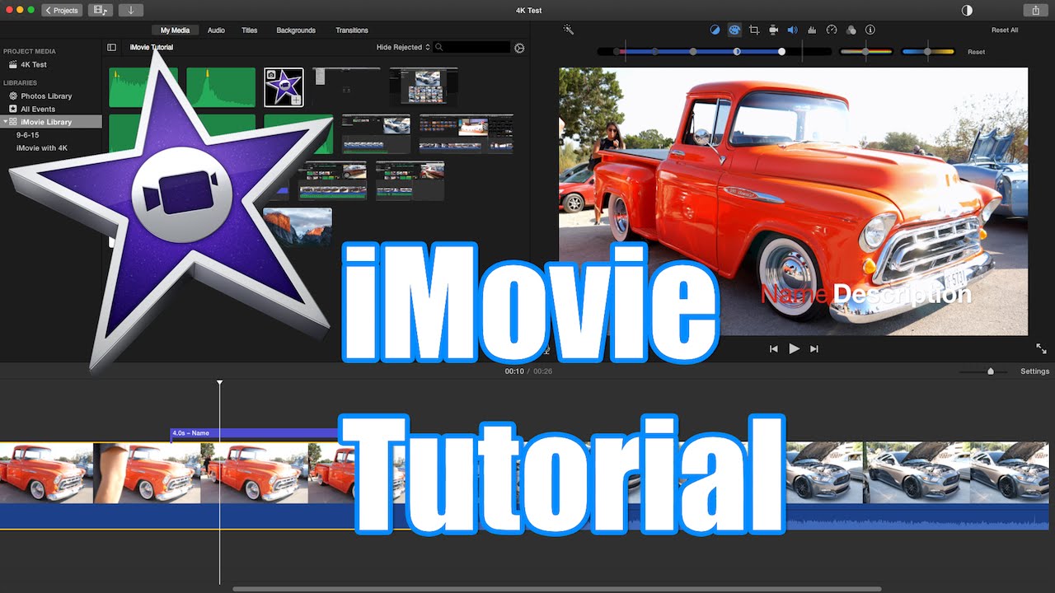The width and height of the screenshot is (1055, 593).
Task: Click the media browser search field
Action: 472,48
